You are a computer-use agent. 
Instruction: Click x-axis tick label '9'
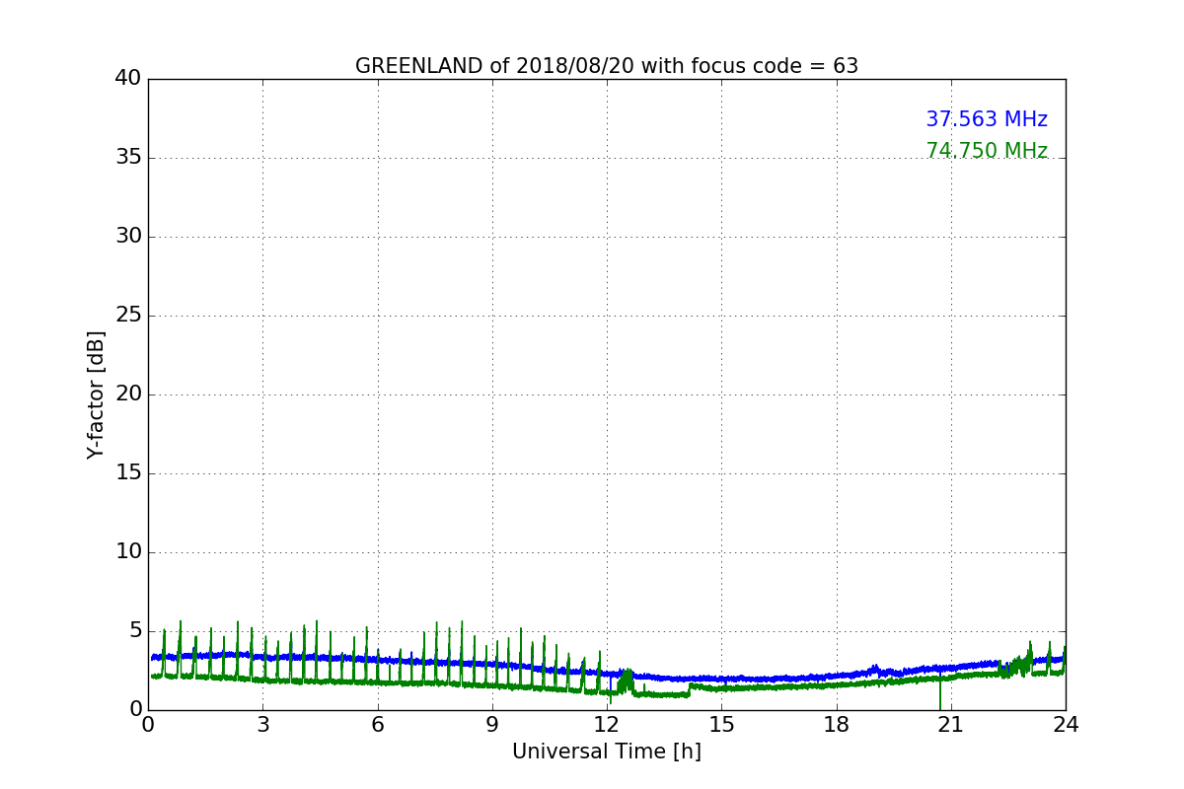[x=492, y=725]
